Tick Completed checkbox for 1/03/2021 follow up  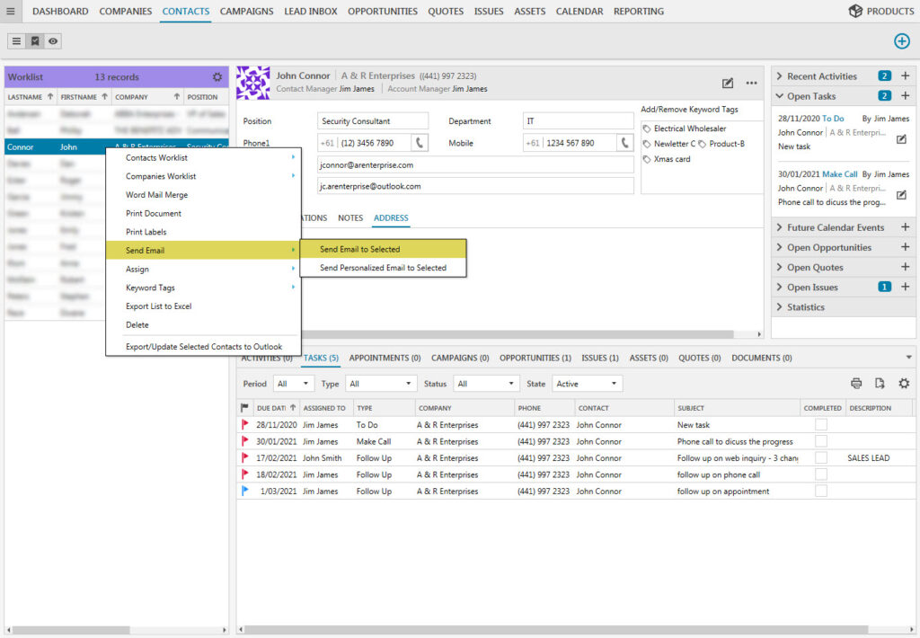click(821, 492)
